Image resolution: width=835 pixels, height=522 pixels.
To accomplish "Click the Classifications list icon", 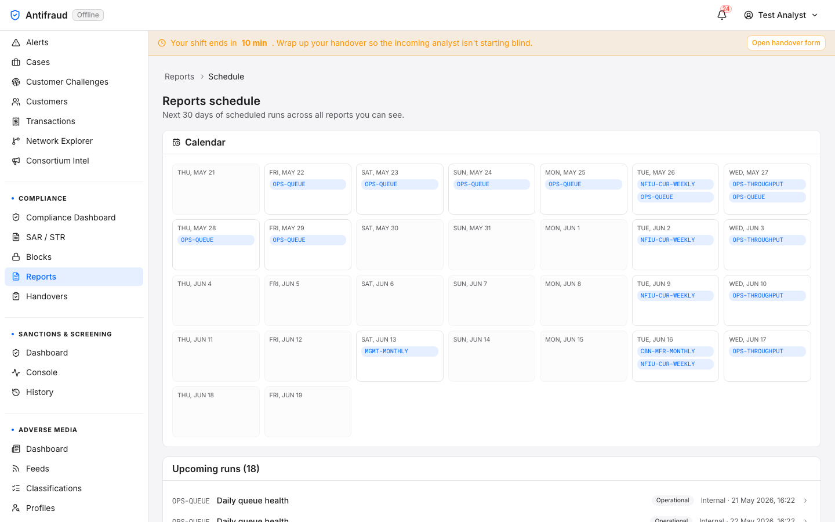I will [16, 488].
